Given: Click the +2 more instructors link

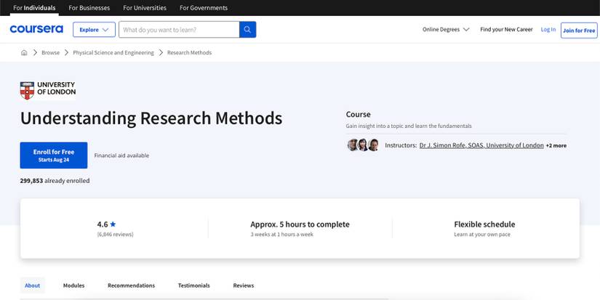Looking at the screenshot, I should [556, 145].
